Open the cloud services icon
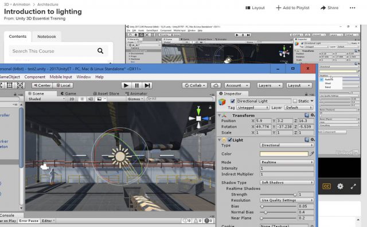367x227 pixels. [216, 85]
